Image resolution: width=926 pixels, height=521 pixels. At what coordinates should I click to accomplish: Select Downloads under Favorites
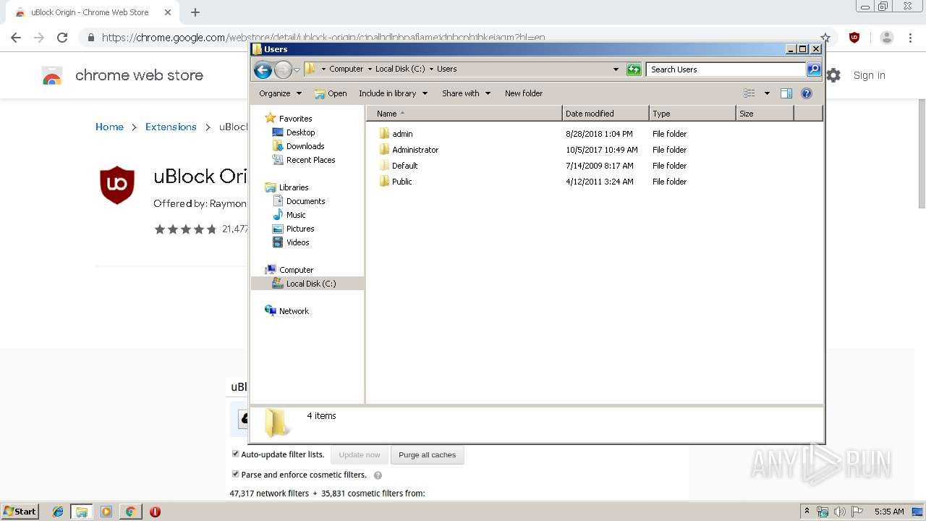(x=298, y=146)
